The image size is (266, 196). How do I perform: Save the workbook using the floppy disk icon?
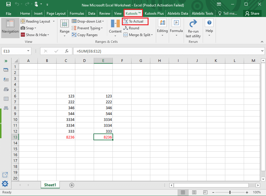click(8, 4)
